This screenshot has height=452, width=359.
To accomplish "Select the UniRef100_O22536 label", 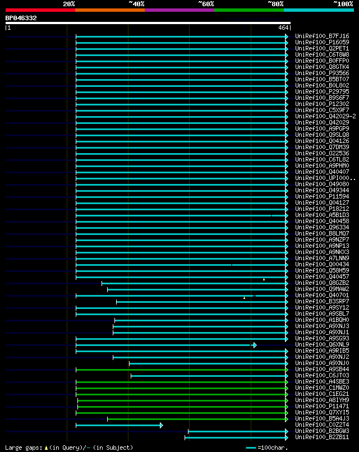I will click(x=322, y=153).
